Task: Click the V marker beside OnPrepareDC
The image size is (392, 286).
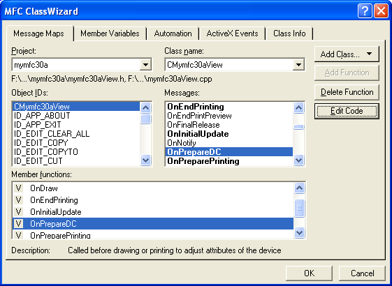Action: coord(18,224)
